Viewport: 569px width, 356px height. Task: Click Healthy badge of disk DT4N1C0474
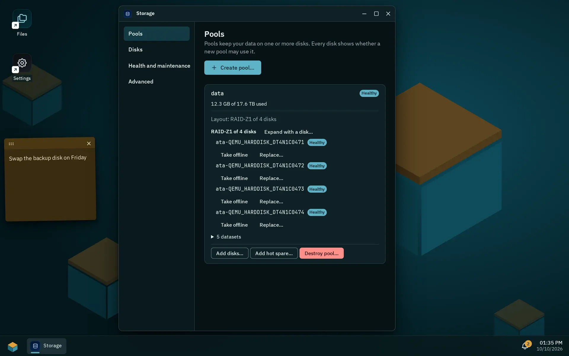tap(317, 212)
